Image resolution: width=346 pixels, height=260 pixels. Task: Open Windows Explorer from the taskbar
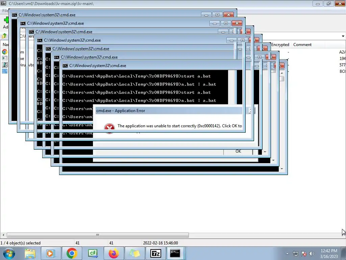point(30,253)
